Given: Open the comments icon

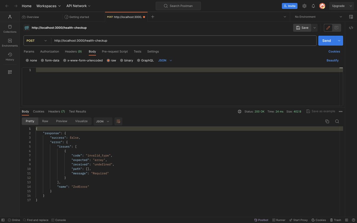Looking at the screenshot, I should click(x=336, y=28).
